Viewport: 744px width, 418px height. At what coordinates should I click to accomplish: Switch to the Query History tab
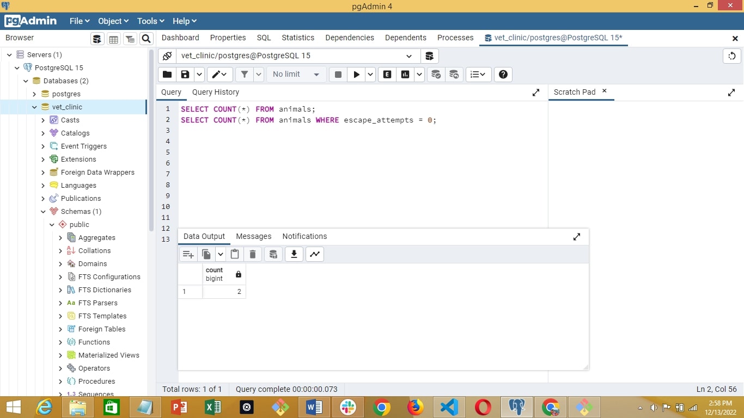click(216, 92)
